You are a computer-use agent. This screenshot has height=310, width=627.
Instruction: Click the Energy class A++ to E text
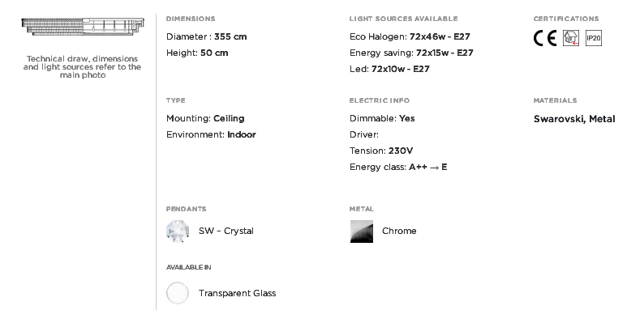click(398, 168)
